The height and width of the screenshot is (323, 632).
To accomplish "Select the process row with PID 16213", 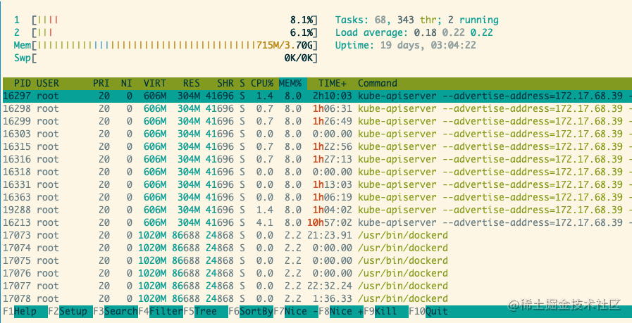I will tap(316, 222).
